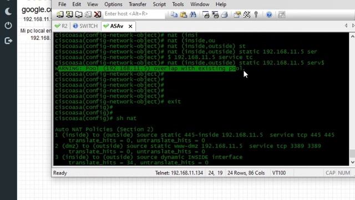Open the Options menu
This screenshot has width=355, height=200.
[113, 4]
